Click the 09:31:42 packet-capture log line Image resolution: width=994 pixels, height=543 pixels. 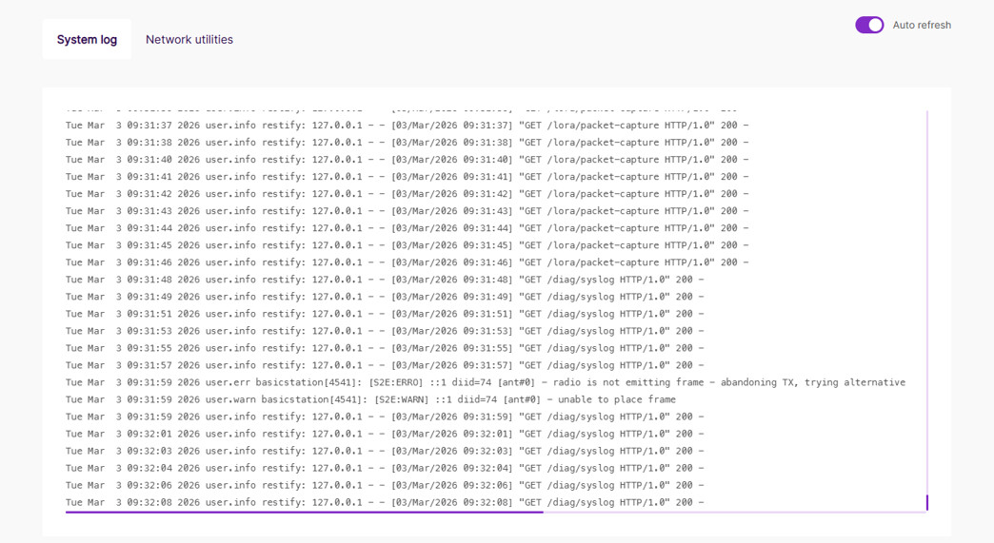(407, 194)
